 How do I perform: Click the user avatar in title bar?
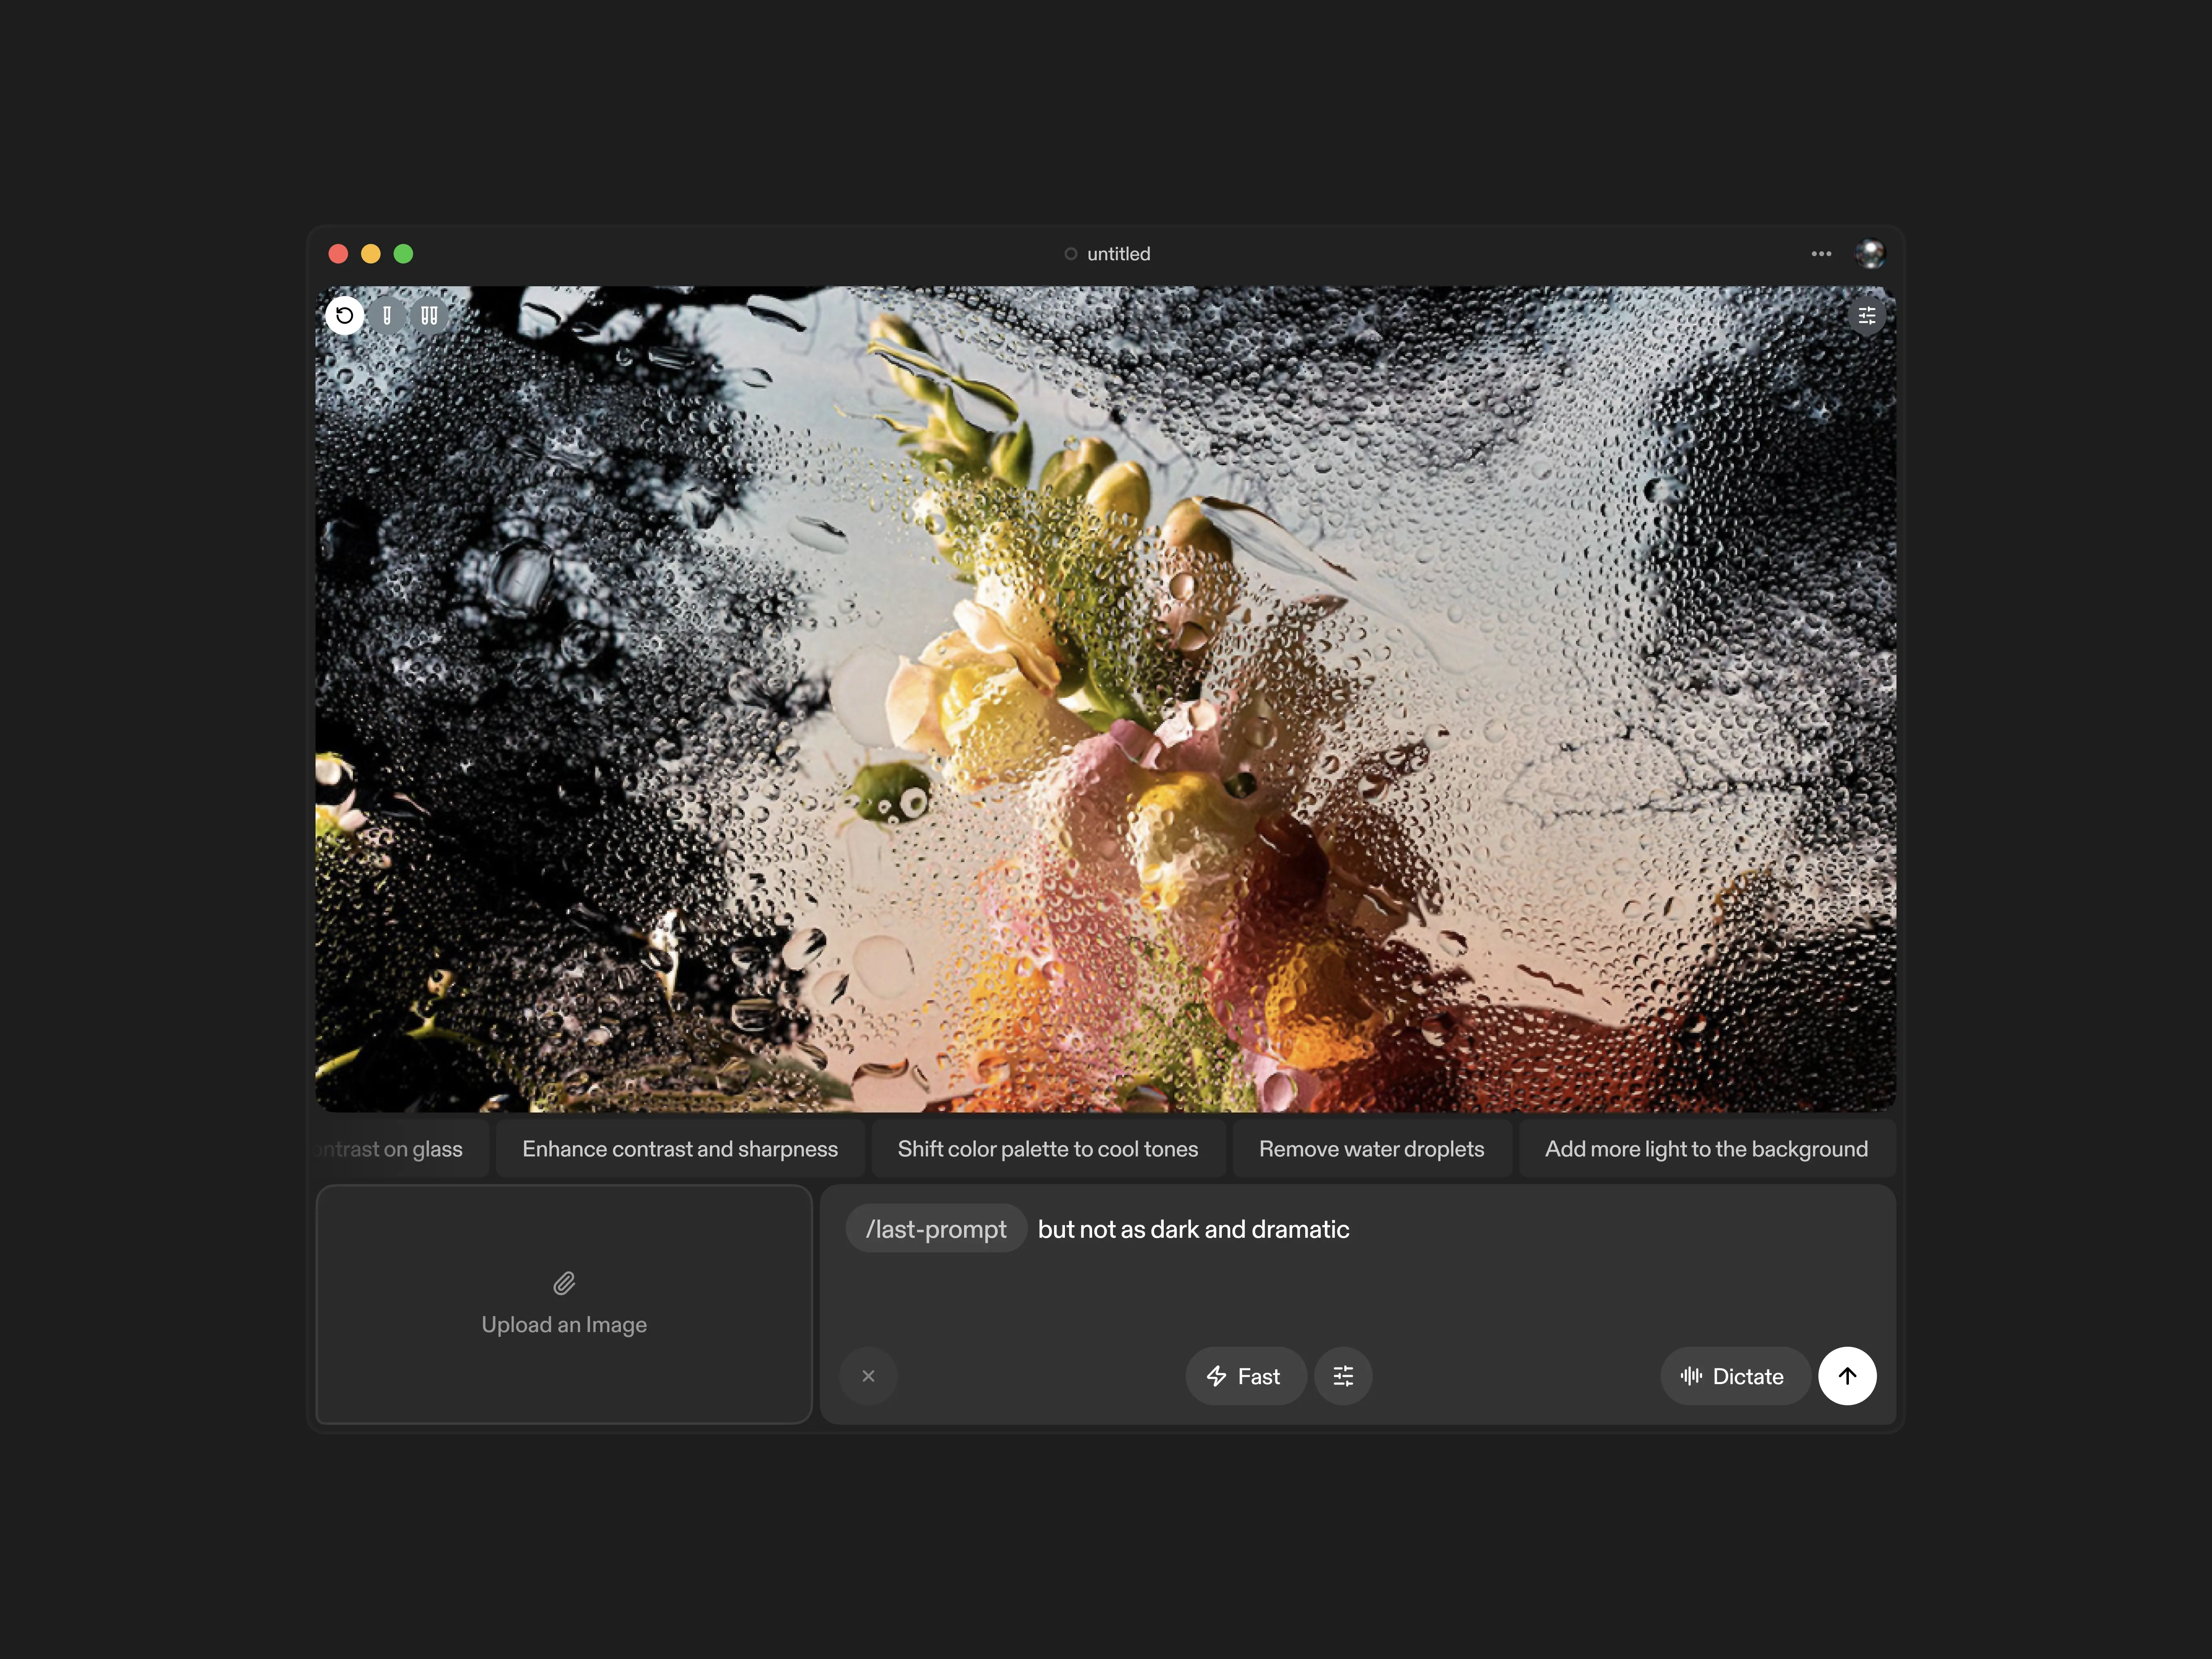tap(1870, 254)
